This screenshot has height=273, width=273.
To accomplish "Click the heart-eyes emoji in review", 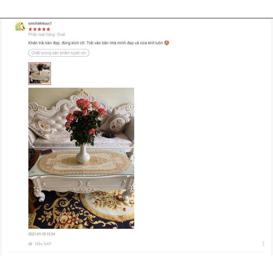I will 167,43.
